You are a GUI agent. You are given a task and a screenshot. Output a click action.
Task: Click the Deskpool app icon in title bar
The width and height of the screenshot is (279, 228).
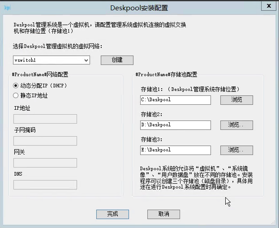coord(8,8)
